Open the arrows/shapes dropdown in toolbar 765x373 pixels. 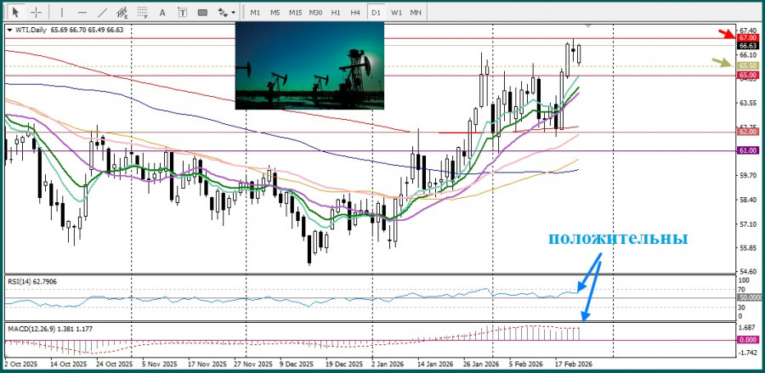pos(226,12)
